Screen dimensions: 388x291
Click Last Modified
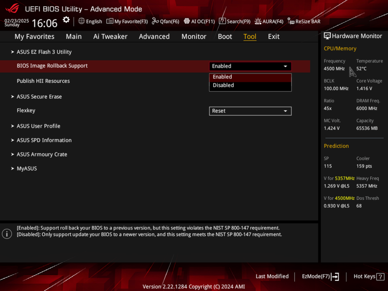click(x=272, y=276)
